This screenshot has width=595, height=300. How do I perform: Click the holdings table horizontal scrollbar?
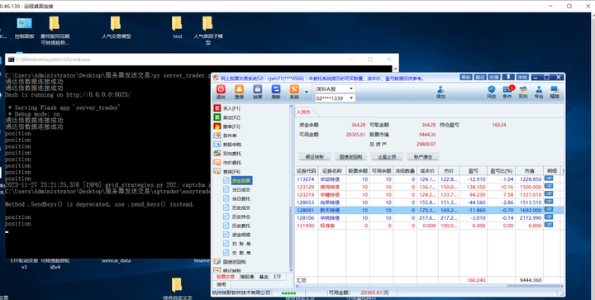pos(428,286)
